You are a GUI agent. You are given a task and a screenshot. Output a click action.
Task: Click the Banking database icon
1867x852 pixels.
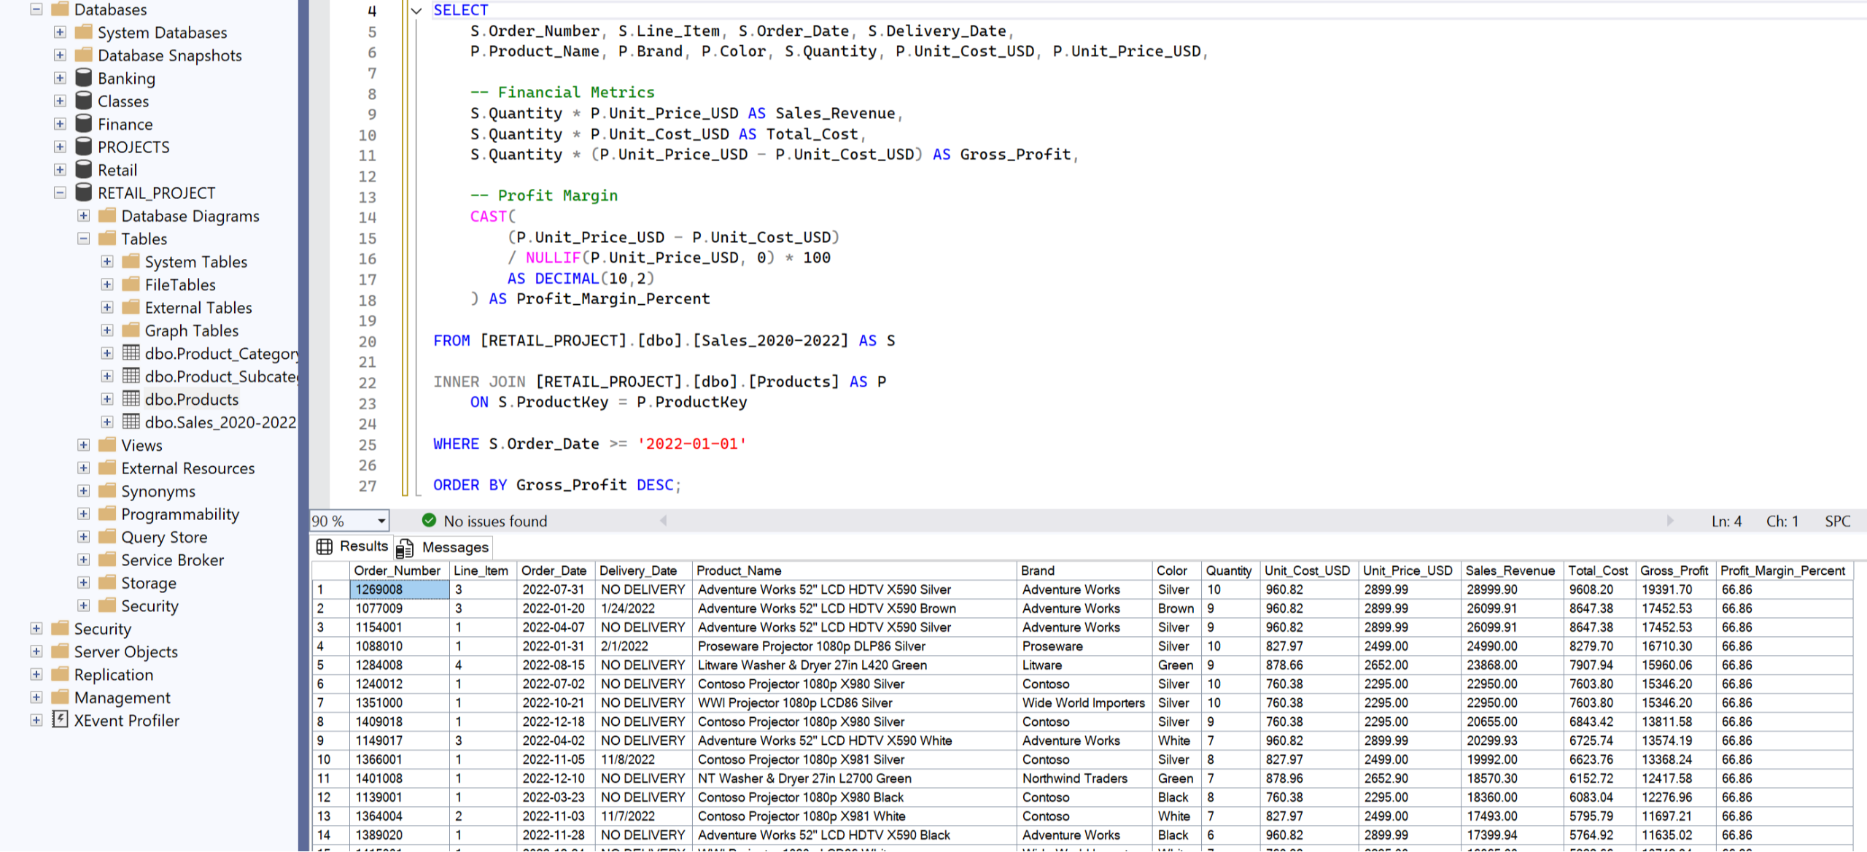click(x=84, y=78)
